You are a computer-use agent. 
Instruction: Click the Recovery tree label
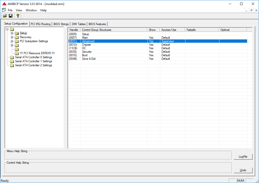pos(26,37)
